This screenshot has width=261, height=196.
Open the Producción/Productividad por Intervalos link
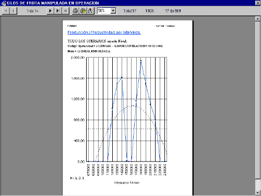click(x=104, y=32)
